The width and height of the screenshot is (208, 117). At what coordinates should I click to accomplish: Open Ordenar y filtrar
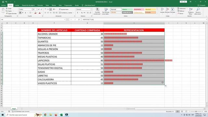coord(191,11)
